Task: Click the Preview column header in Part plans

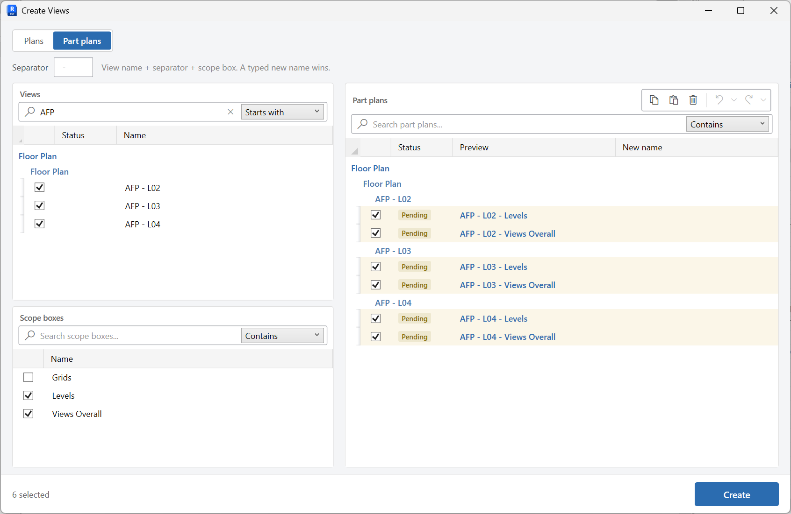Action: click(534, 148)
